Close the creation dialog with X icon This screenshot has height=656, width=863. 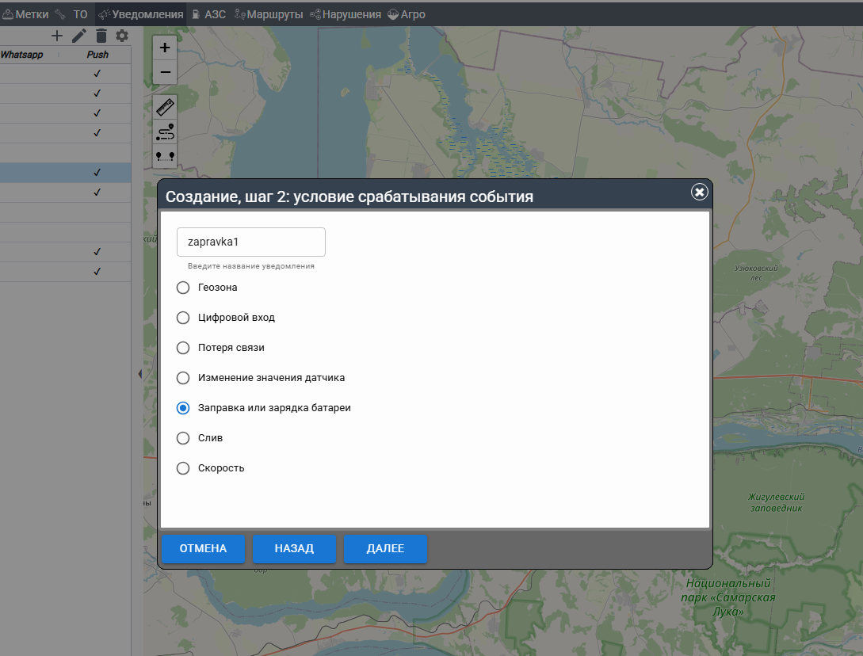pyautogui.click(x=699, y=192)
